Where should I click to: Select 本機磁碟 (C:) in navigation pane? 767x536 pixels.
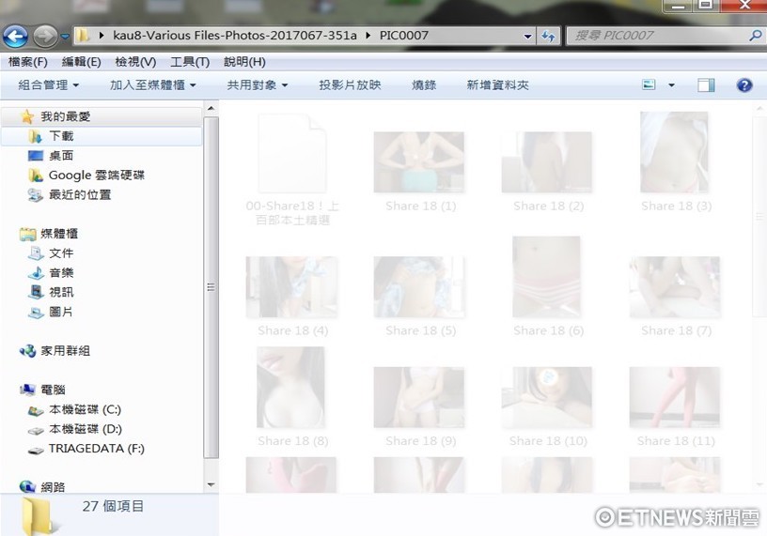[x=85, y=409]
